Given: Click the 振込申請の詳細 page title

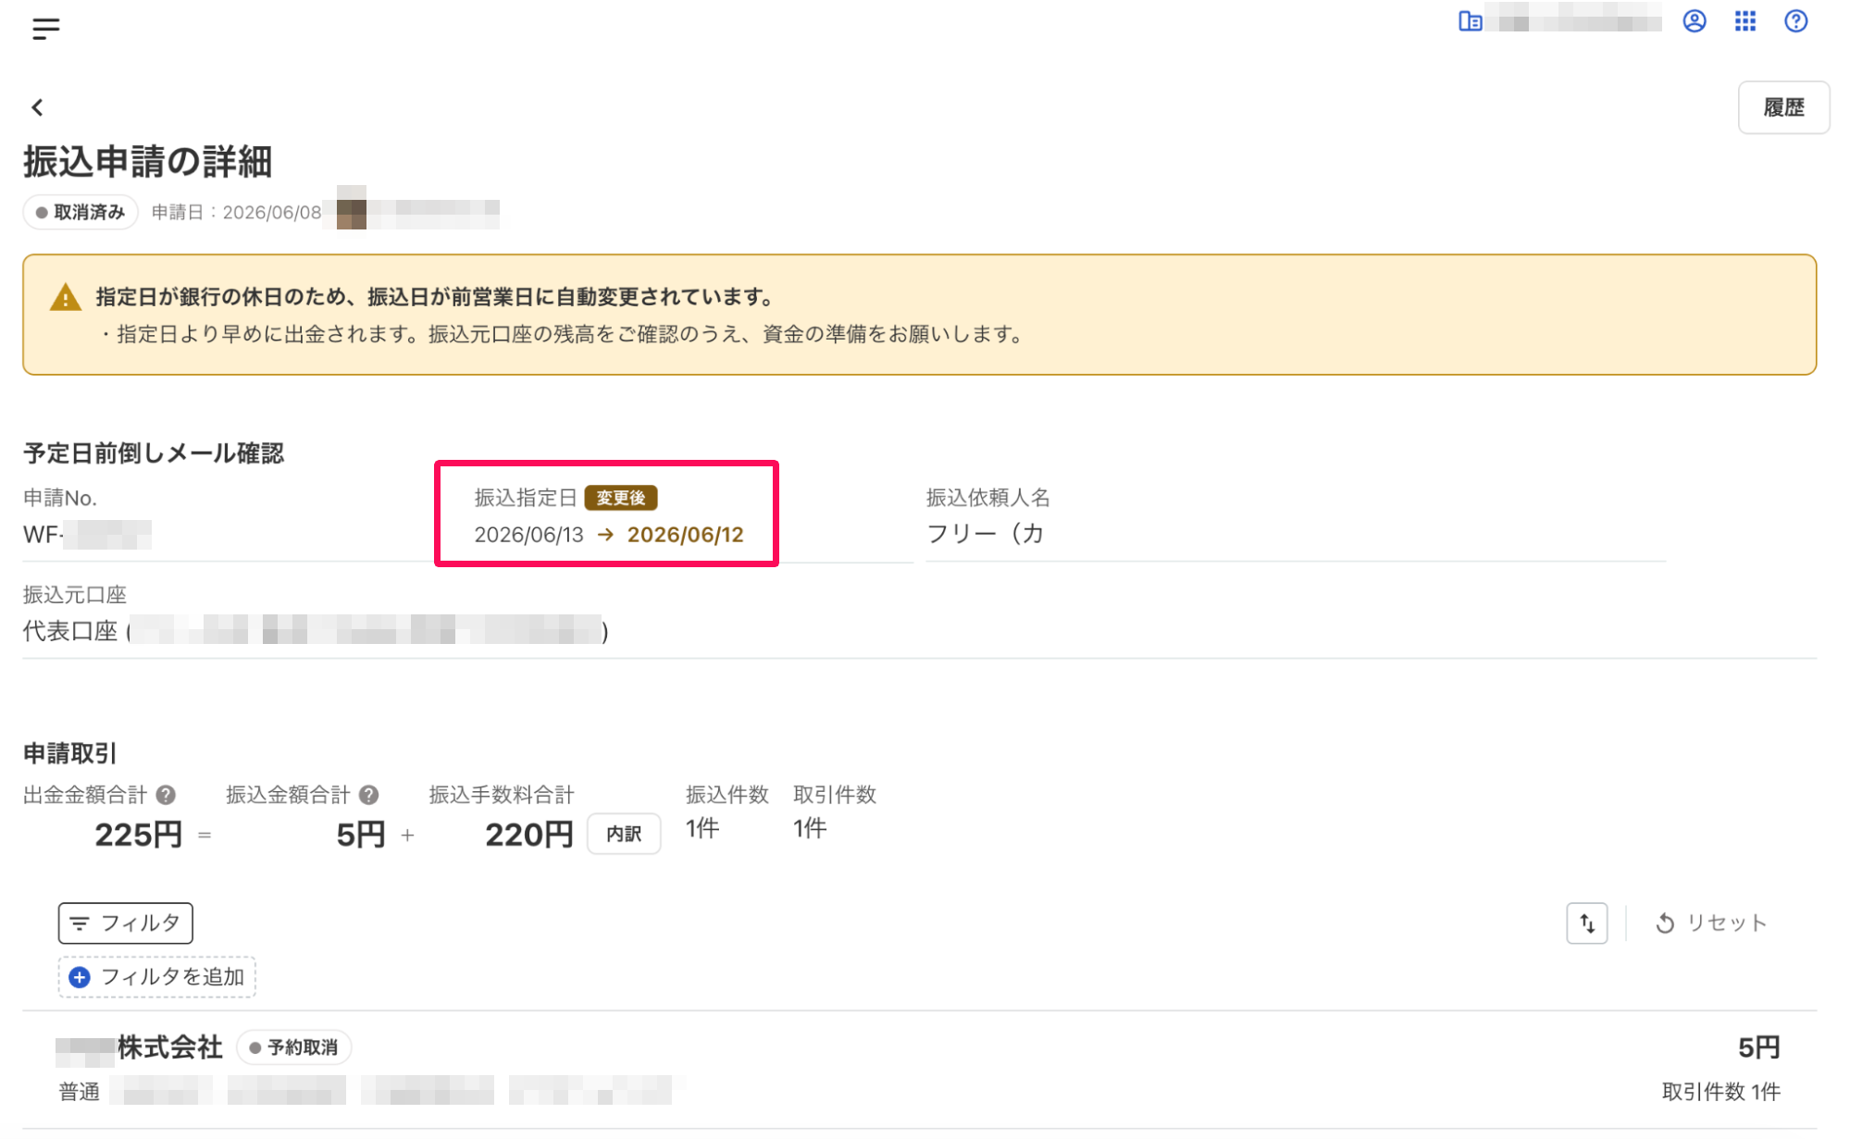Looking at the screenshot, I should tap(147, 162).
